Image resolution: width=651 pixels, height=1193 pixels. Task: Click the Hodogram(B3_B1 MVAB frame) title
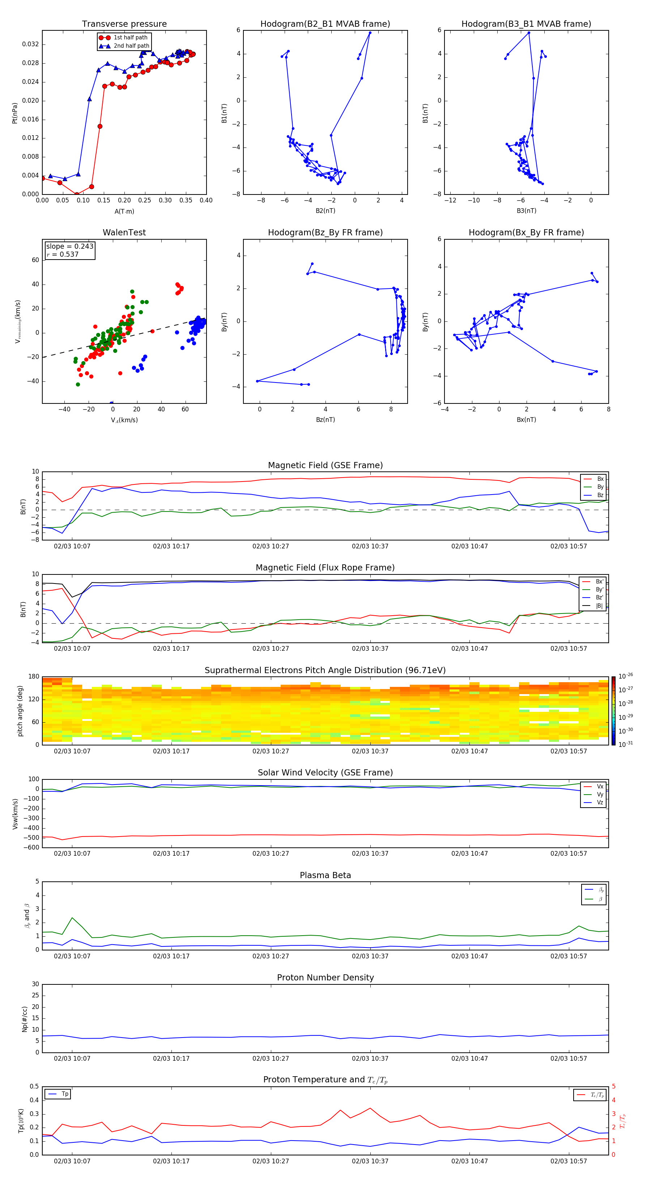click(526, 24)
